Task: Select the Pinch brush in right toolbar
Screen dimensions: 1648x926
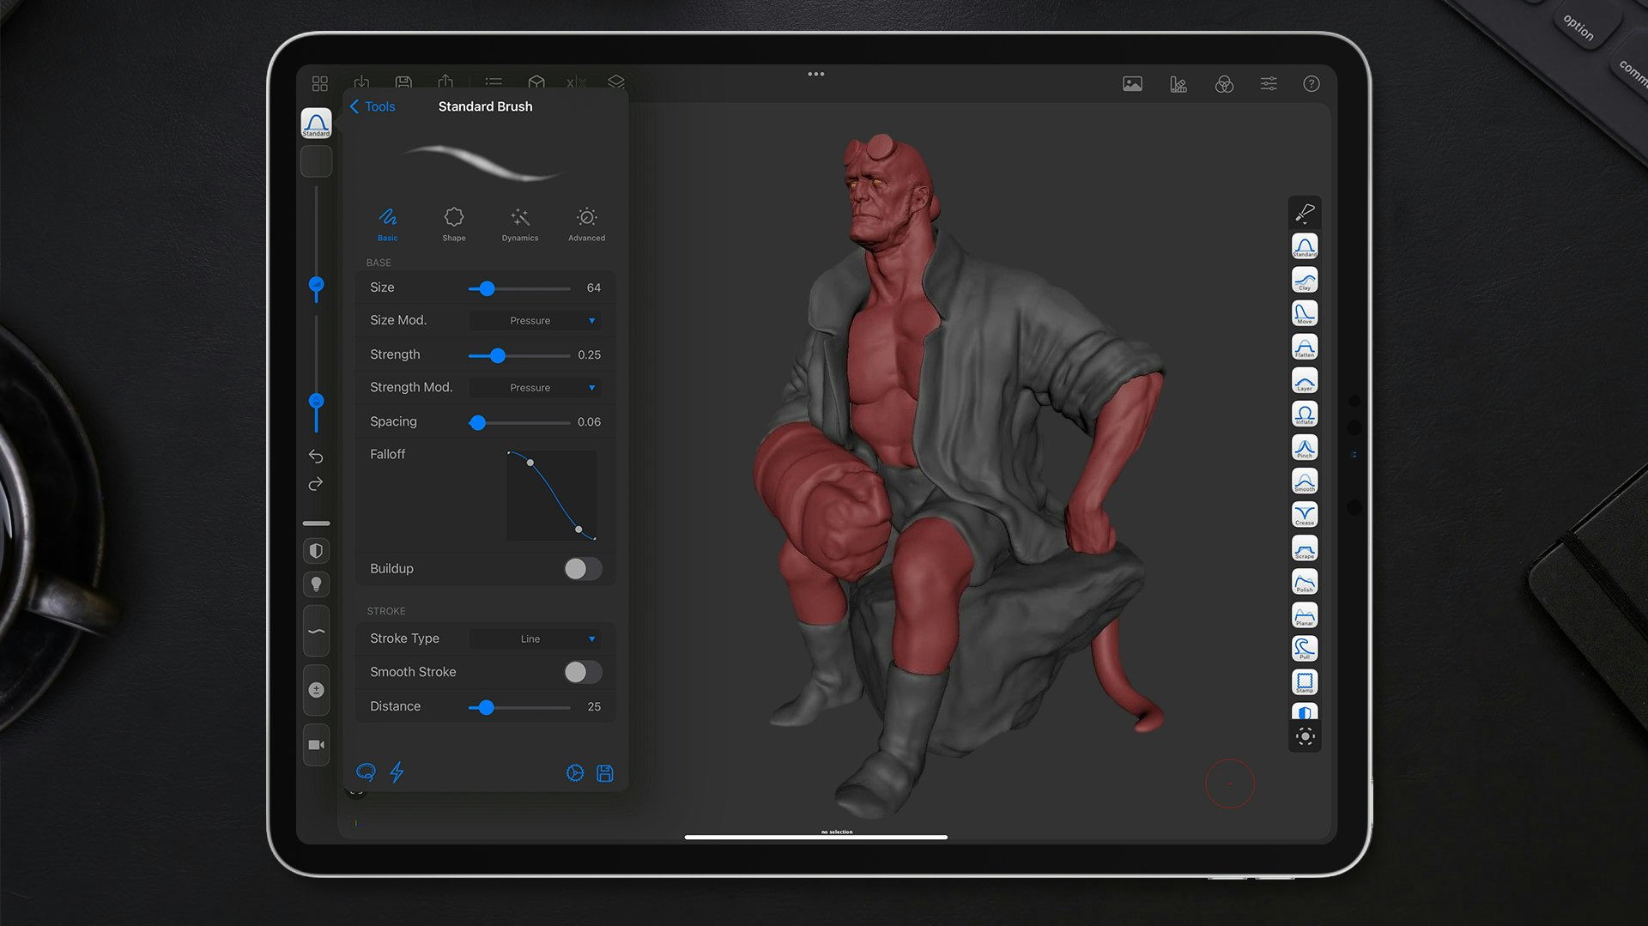Action: 1305,447
